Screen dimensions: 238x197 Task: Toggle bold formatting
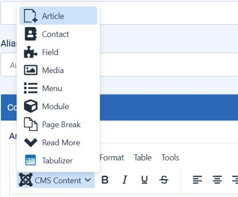tap(105, 180)
